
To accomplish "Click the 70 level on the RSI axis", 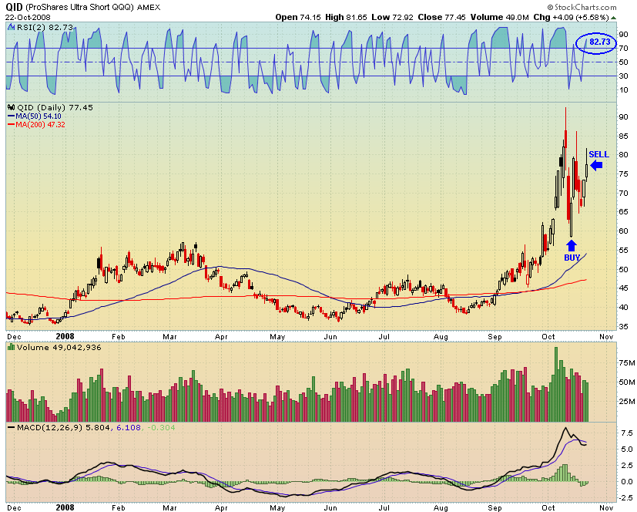I will (x=623, y=49).
